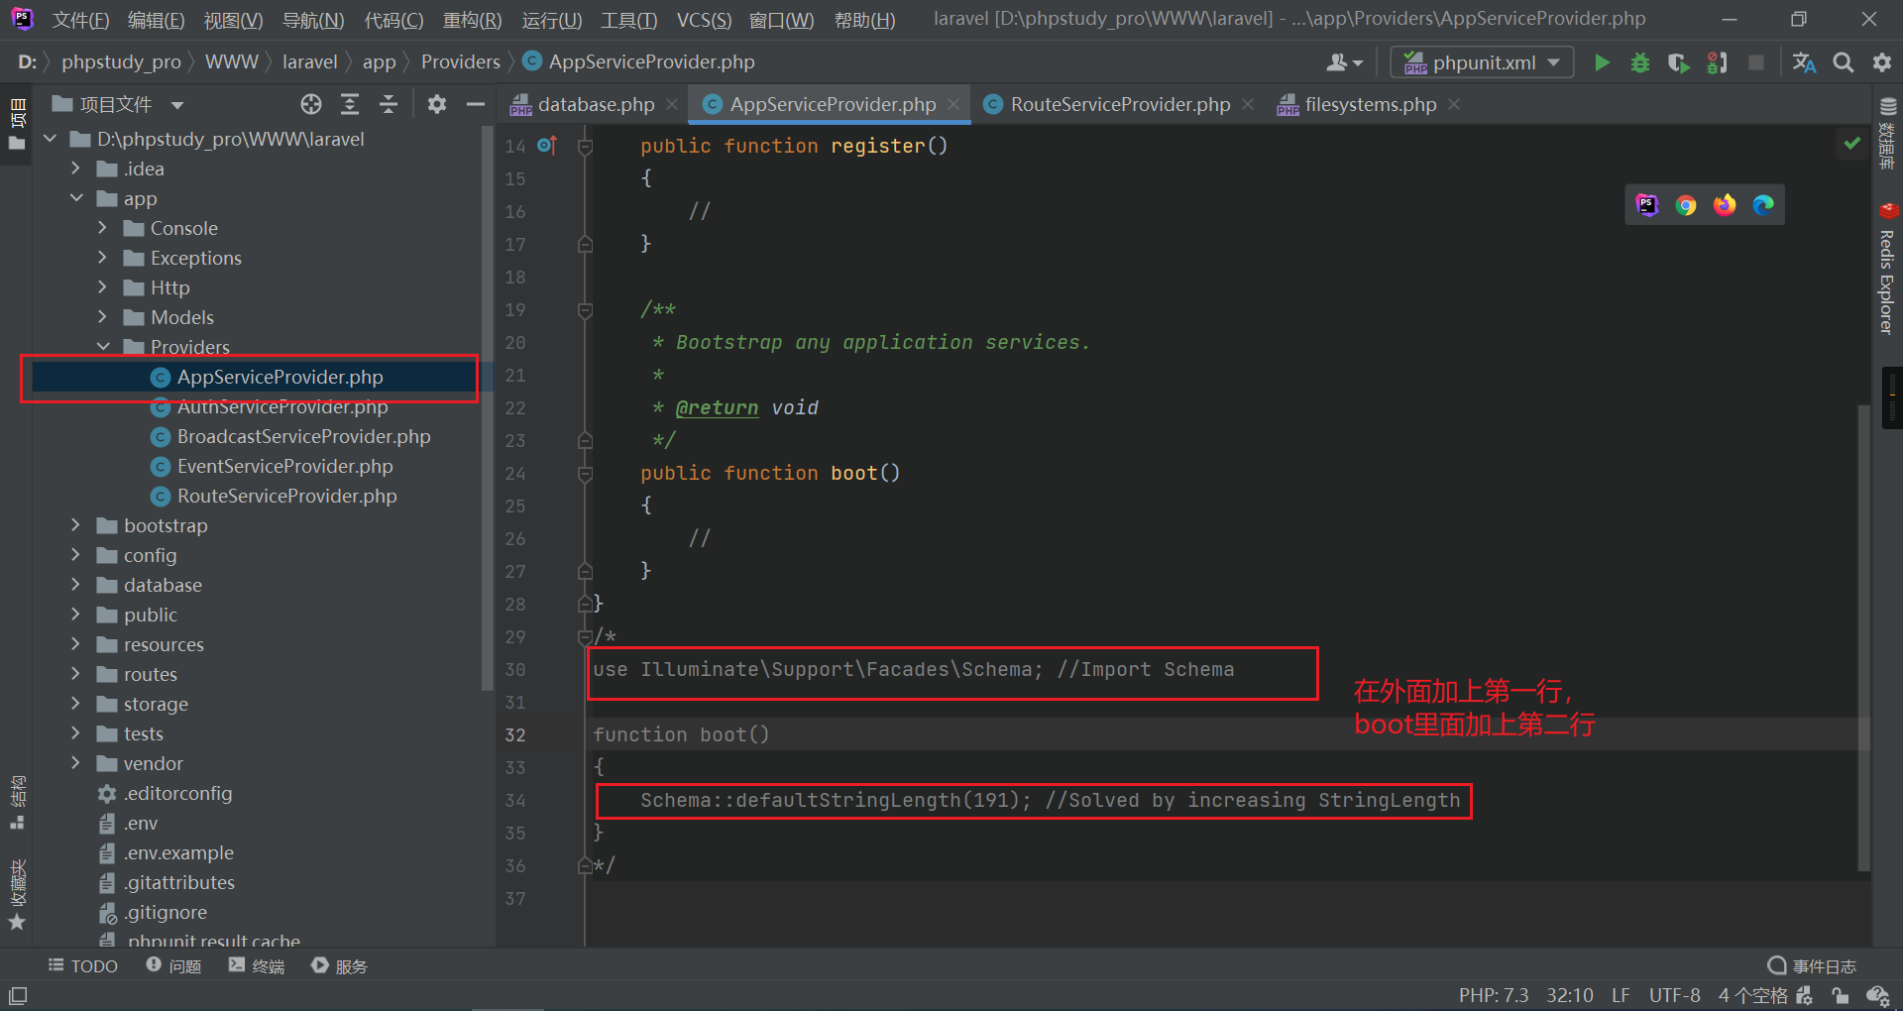Start debugging with the bug icon
The height and width of the screenshot is (1011, 1903).
point(1640,62)
